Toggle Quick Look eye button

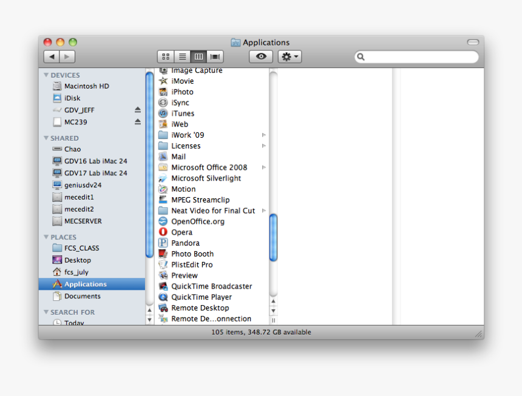click(261, 56)
